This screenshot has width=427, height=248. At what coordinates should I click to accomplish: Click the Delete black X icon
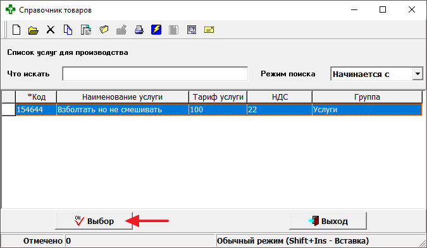coord(51,30)
